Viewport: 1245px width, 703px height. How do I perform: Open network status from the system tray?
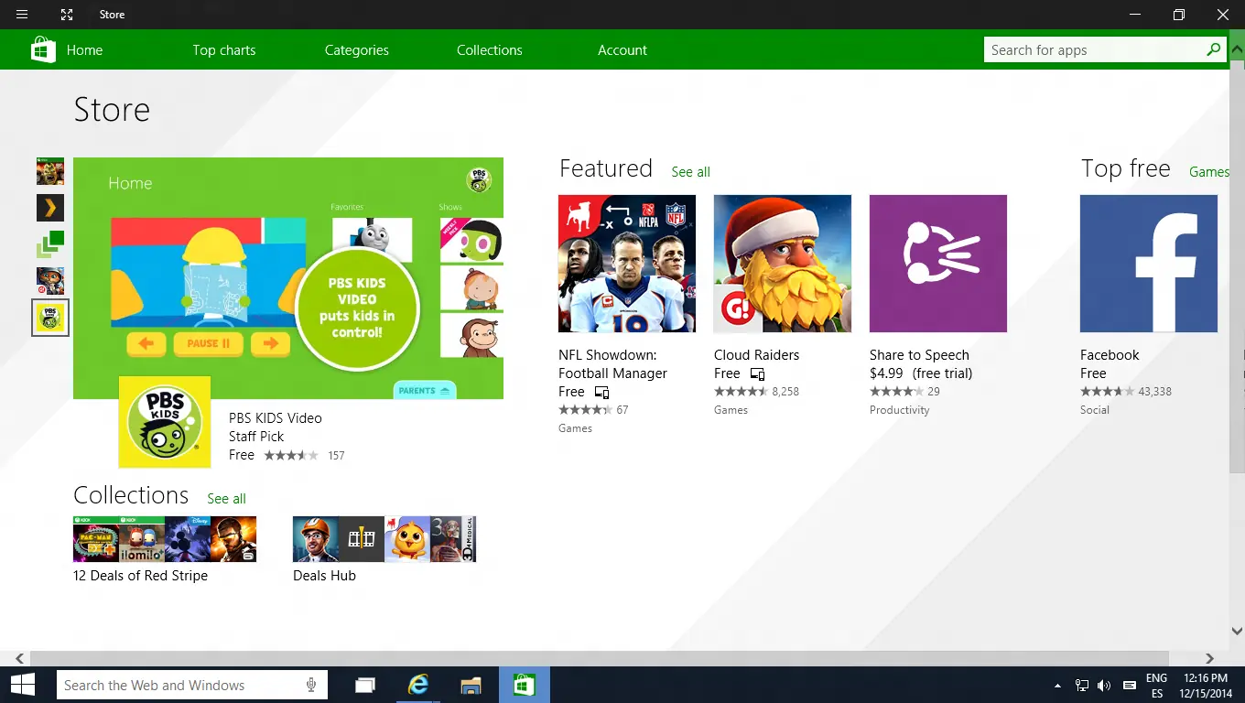(x=1081, y=685)
